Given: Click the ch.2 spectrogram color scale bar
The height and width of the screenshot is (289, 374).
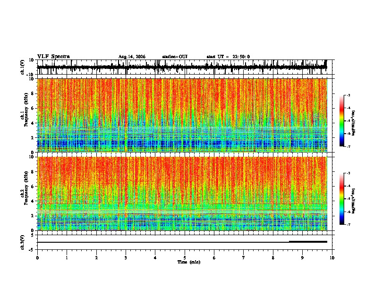Looking at the screenshot, I should tap(342, 199).
